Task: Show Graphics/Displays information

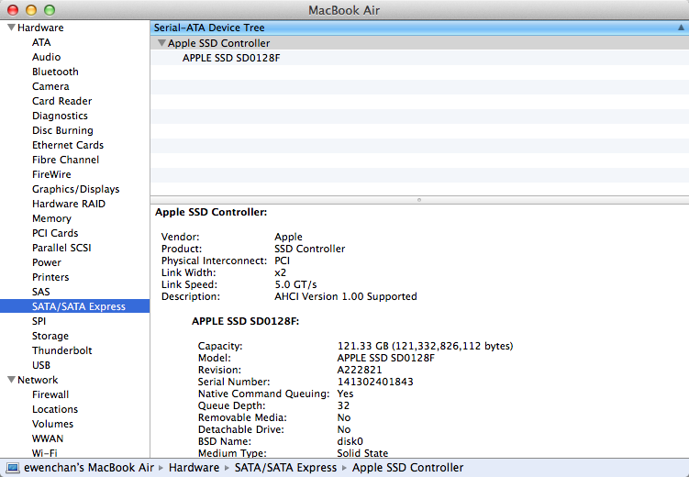Action: 75,189
